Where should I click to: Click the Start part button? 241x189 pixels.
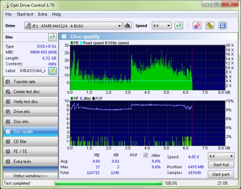point(221,175)
